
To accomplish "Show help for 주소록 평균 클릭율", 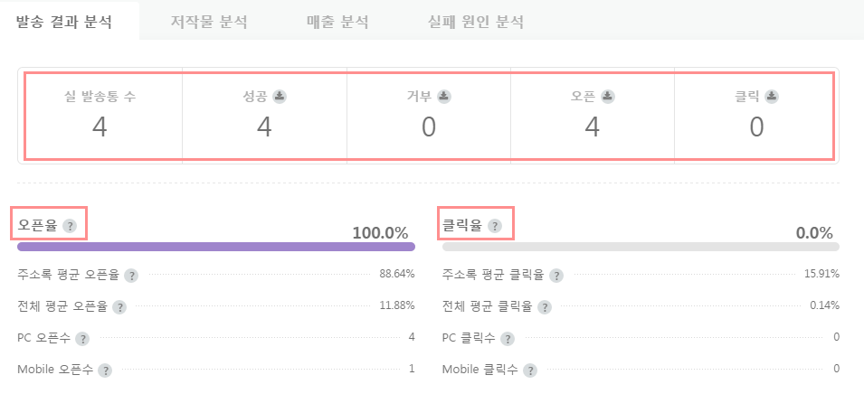I will click(556, 276).
